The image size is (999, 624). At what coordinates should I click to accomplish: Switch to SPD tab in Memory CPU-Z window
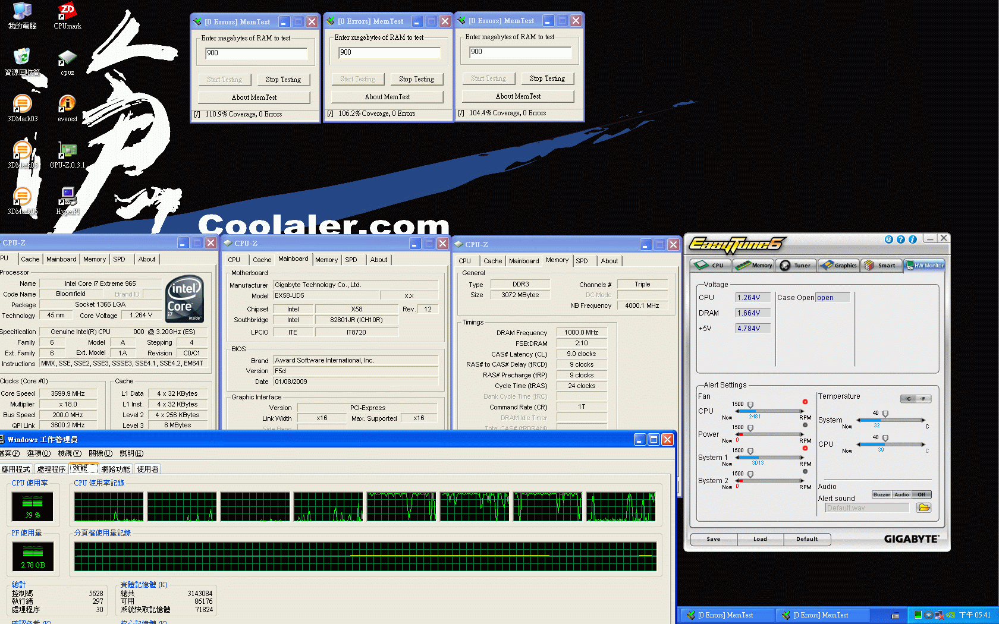point(582,261)
